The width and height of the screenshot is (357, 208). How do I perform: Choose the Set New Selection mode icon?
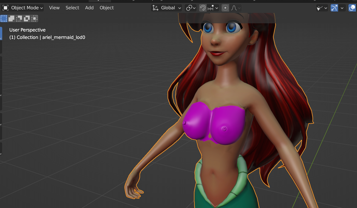coord(4,19)
